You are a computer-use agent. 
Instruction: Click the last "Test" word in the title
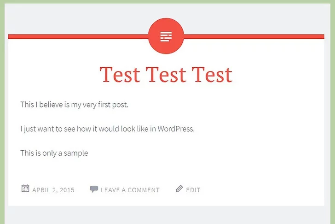click(x=212, y=75)
